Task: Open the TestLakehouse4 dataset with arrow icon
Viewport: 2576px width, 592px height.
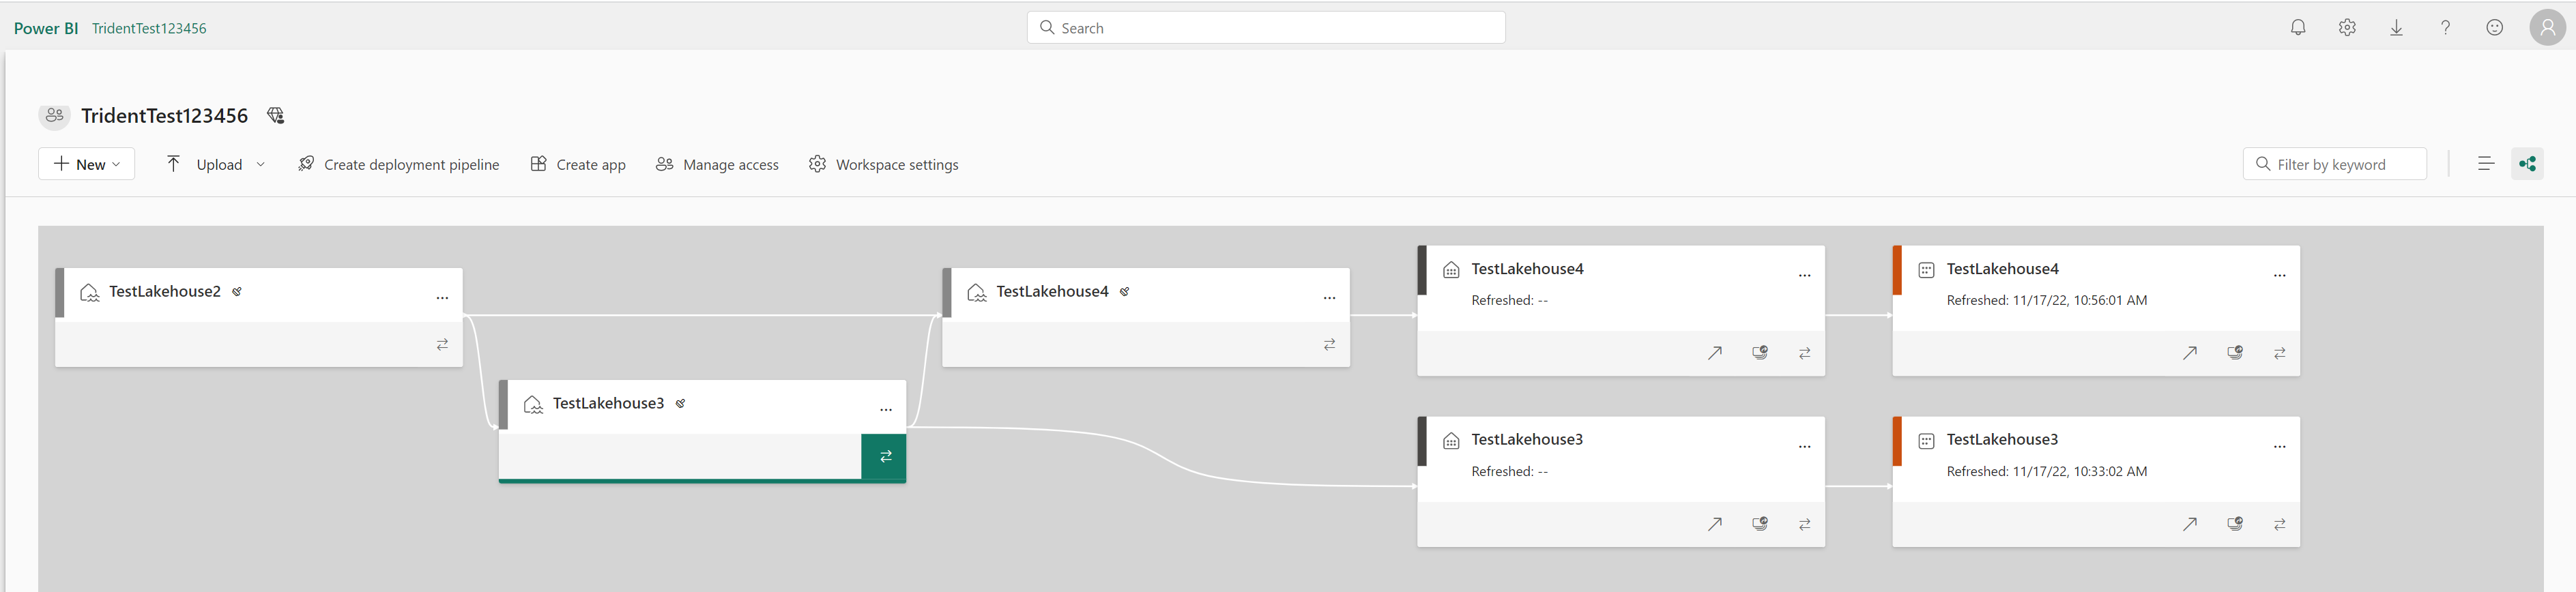Action: (x=2190, y=353)
